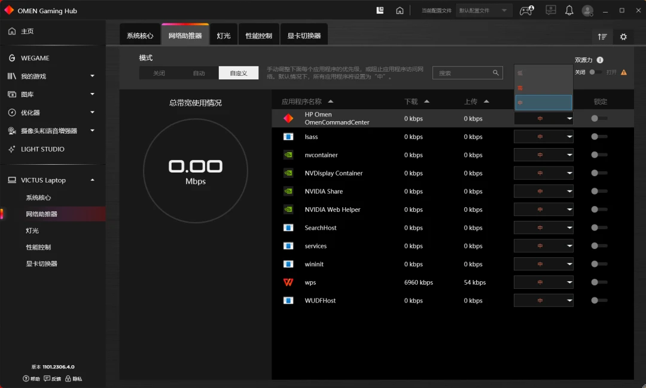The image size is (646, 388).
Task: Choose 中 in the open priority list
Action: tap(543, 103)
